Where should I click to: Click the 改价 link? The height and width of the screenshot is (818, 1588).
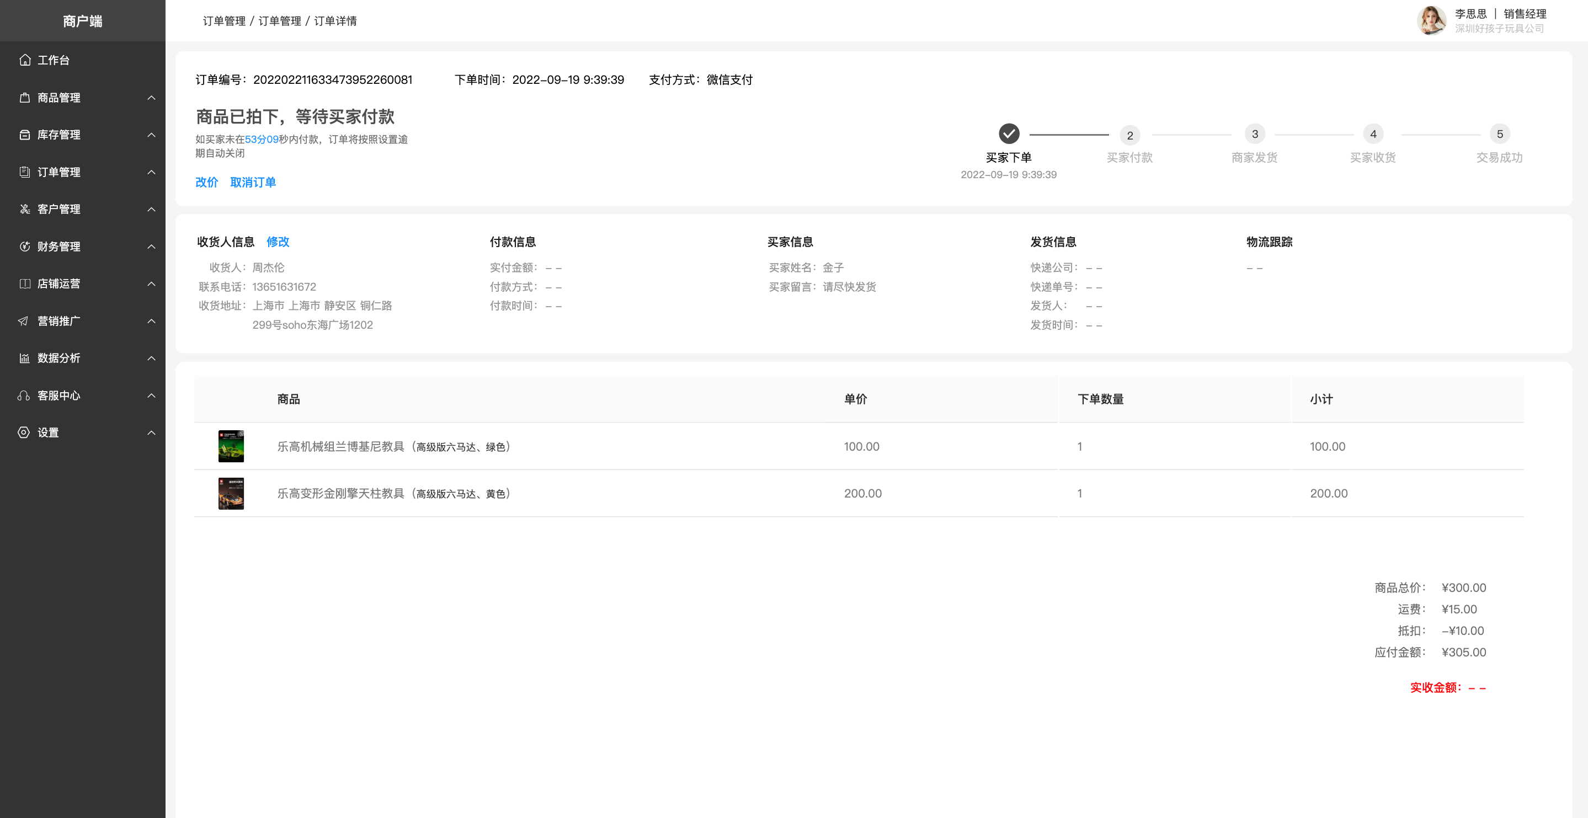pyautogui.click(x=206, y=182)
